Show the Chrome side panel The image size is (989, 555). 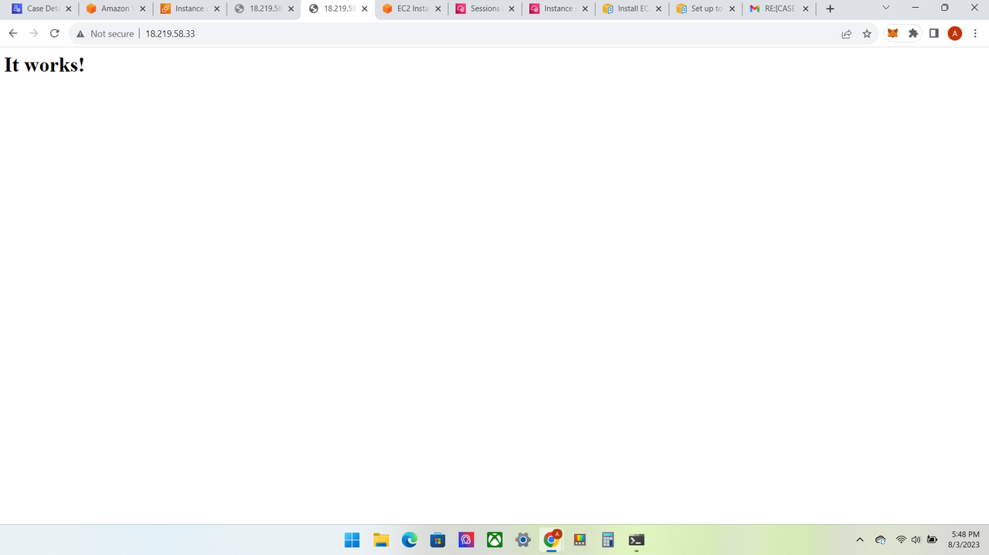coord(933,34)
